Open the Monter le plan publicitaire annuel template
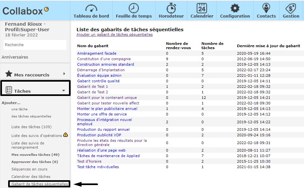The height and width of the screenshot is (188, 304). pyautogui.click(x=107, y=109)
